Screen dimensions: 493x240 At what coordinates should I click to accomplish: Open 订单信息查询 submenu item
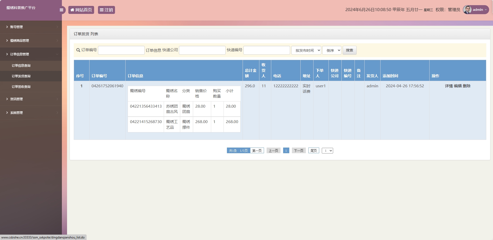tap(21, 66)
